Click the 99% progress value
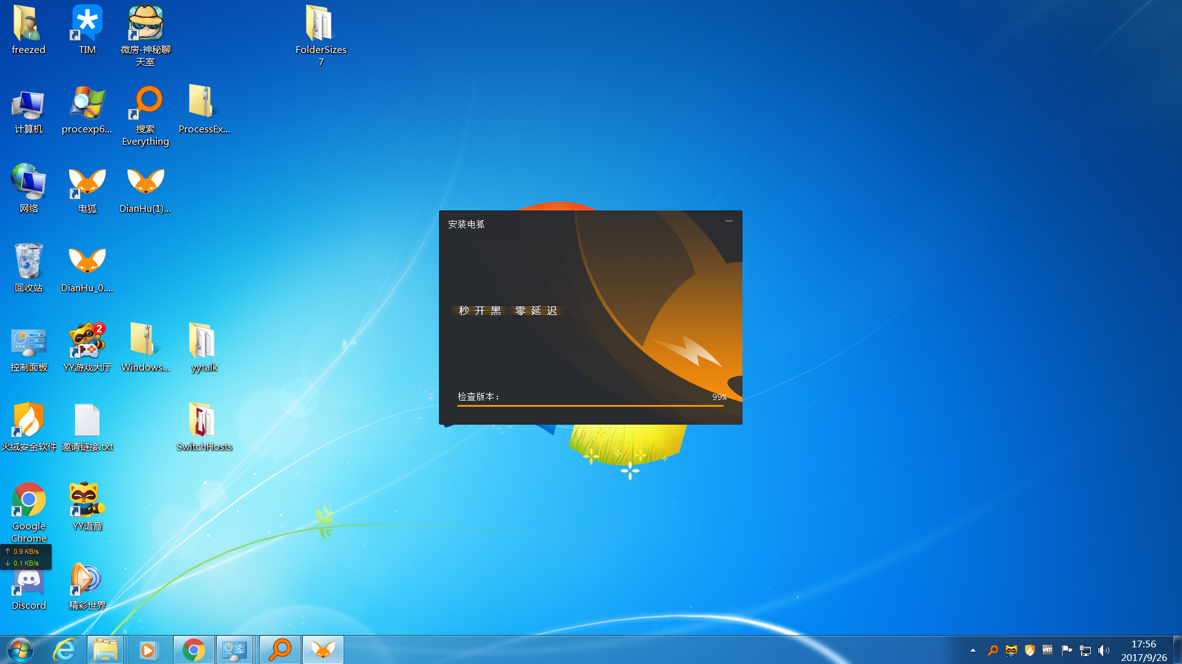 pyautogui.click(x=719, y=398)
